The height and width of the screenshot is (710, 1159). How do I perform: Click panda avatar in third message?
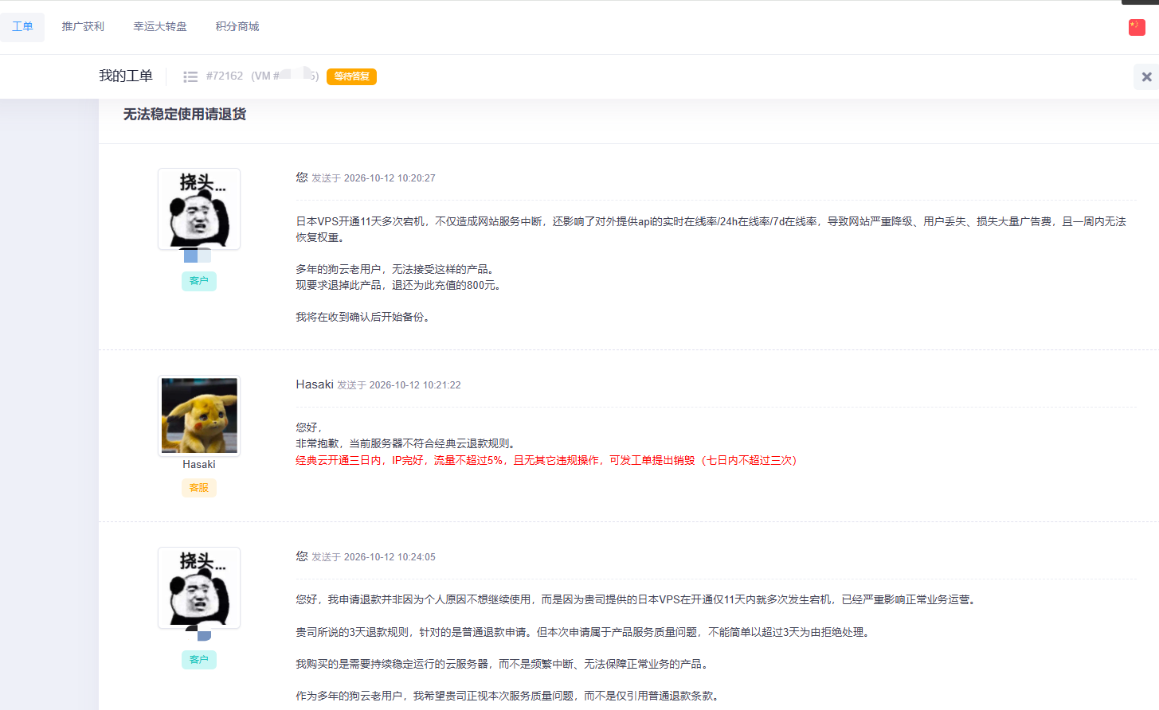pyautogui.click(x=199, y=588)
